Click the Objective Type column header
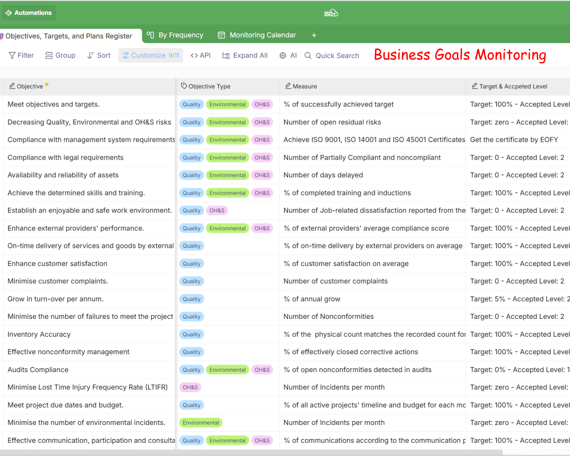Image resolution: width=570 pixels, height=456 pixels. click(x=209, y=86)
